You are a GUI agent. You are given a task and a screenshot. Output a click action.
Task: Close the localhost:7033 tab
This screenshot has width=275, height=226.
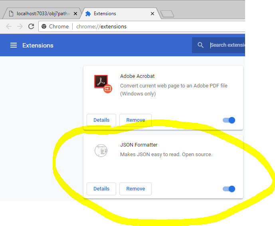75,14
